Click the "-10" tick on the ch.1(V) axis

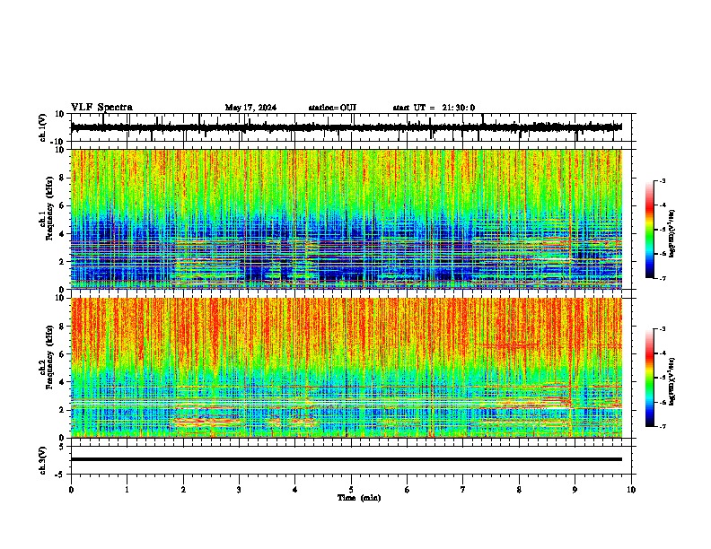[58, 141]
